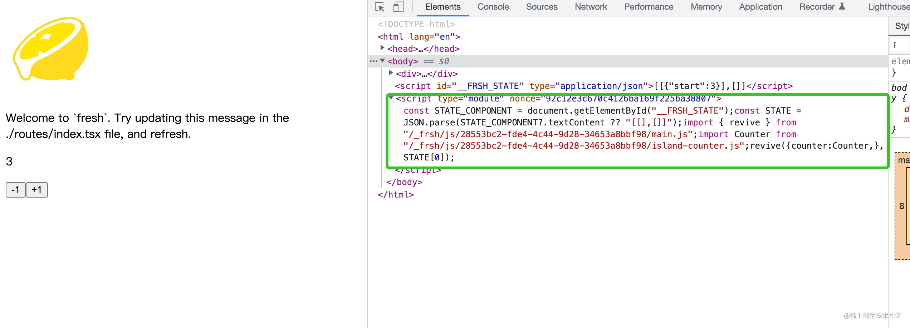Click the box model margin diagram
Screen dimensions: 910x328
(902, 206)
